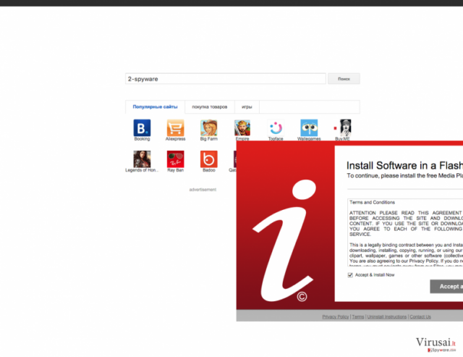The height and width of the screenshot is (357, 463).
Task: Open the Privacy Policy link
Action: pyautogui.click(x=336, y=316)
